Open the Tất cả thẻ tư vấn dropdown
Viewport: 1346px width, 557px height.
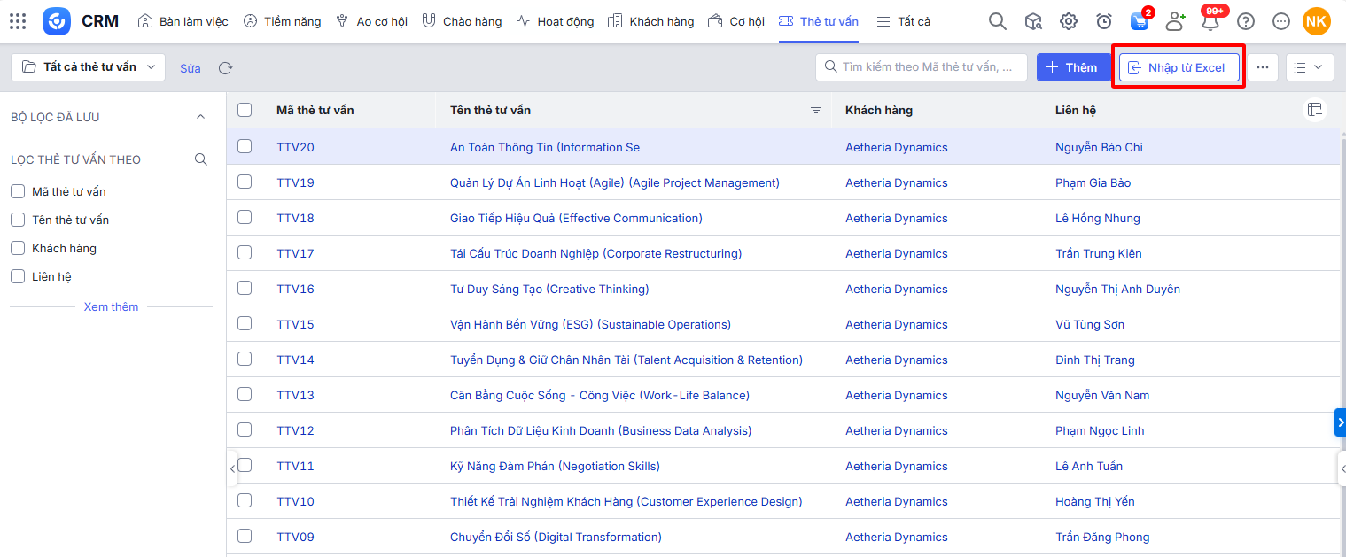[89, 67]
